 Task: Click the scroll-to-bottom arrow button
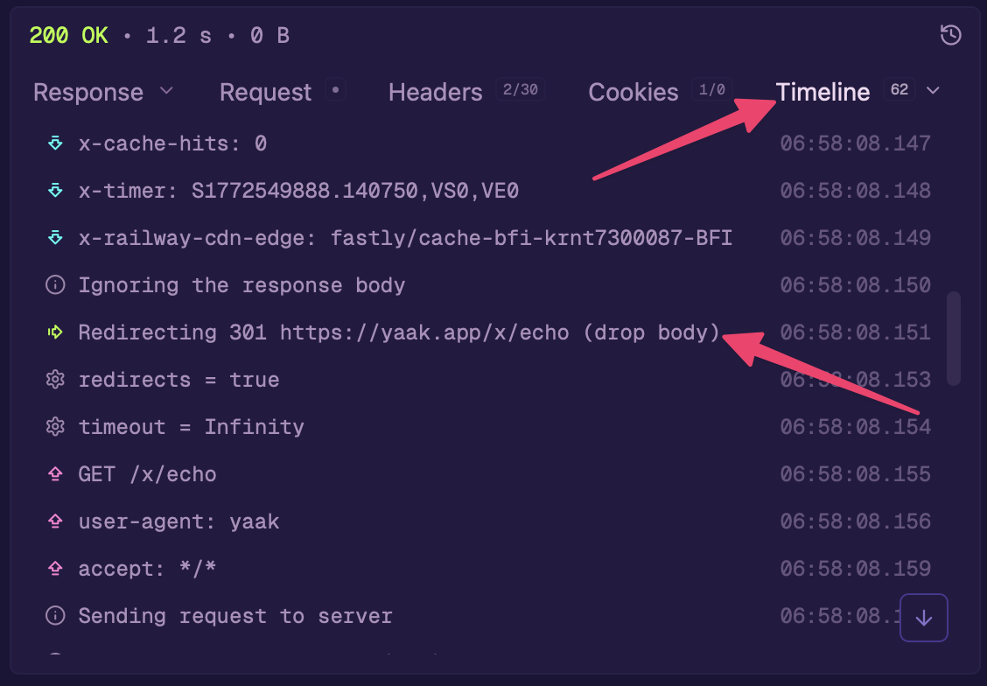(924, 618)
